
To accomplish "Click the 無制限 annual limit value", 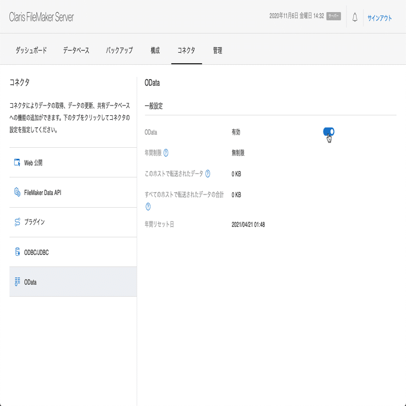I will click(x=238, y=153).
